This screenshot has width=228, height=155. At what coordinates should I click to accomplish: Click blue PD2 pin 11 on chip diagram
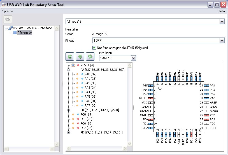[x=151, y=128]
